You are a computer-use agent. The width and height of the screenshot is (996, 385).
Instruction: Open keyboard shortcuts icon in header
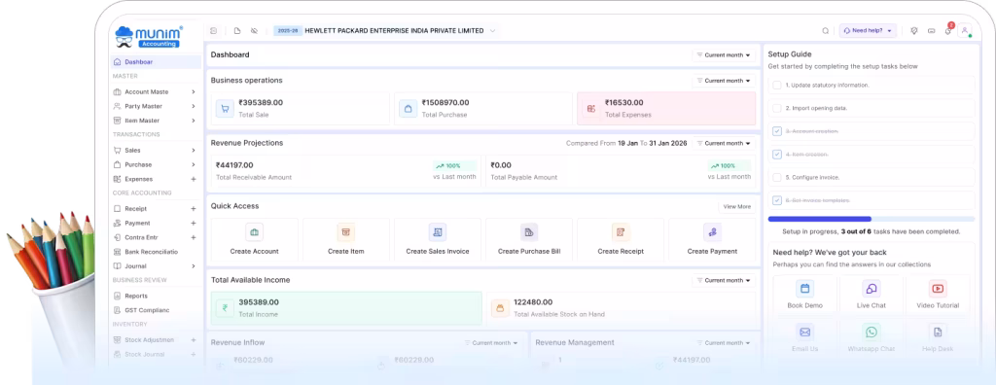pos(931,30)
